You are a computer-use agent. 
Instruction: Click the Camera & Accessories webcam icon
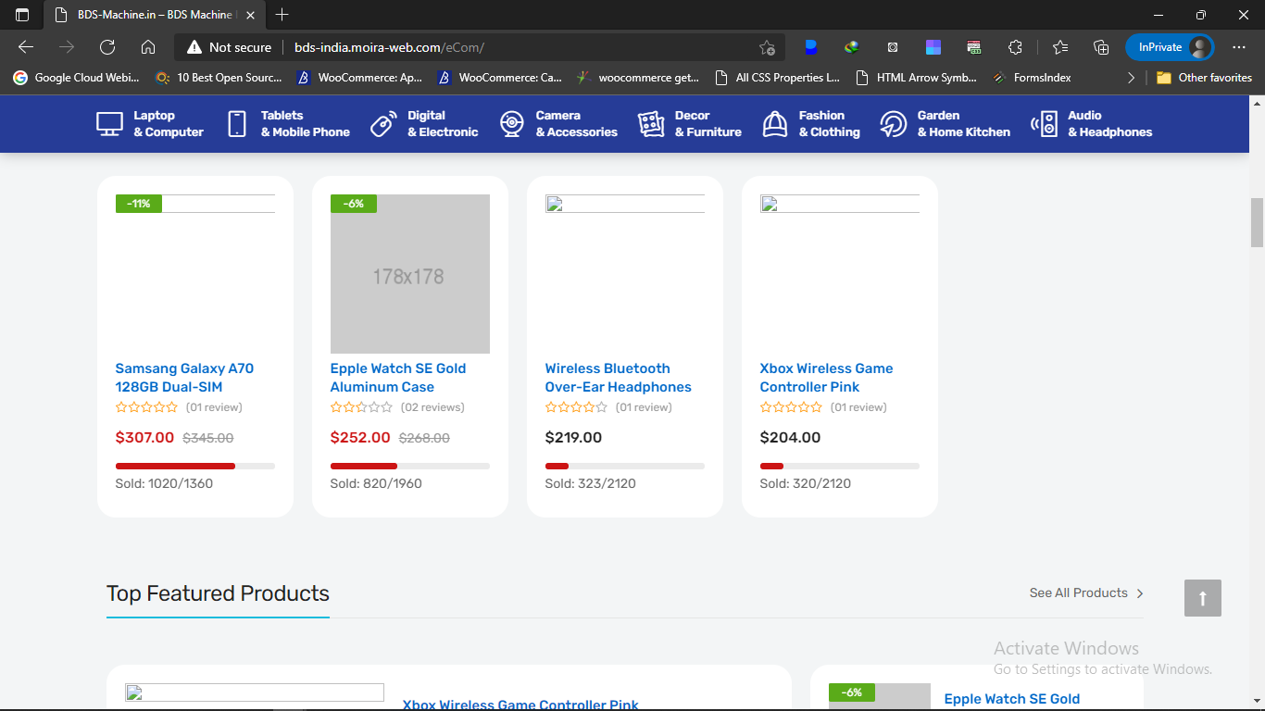pyautogui.click(x=512, y=124)
